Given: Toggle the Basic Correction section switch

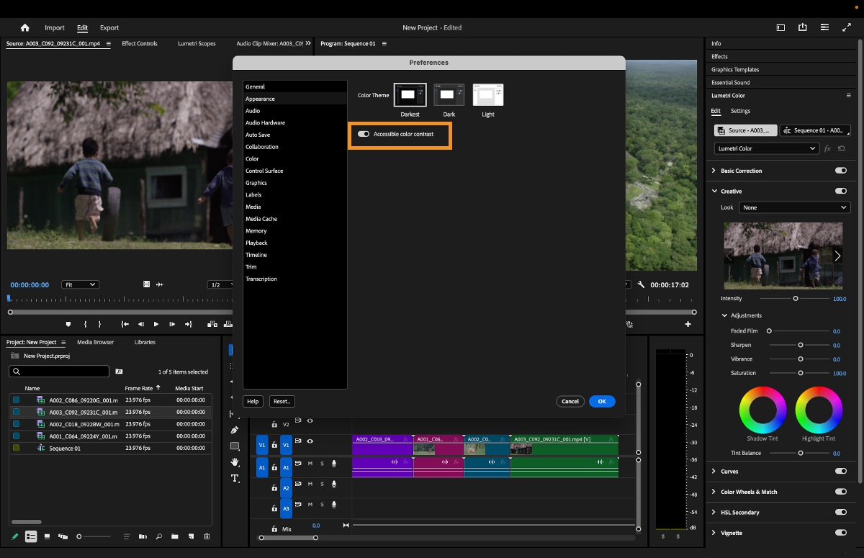Looking at the screenshot, I should 840,171.
